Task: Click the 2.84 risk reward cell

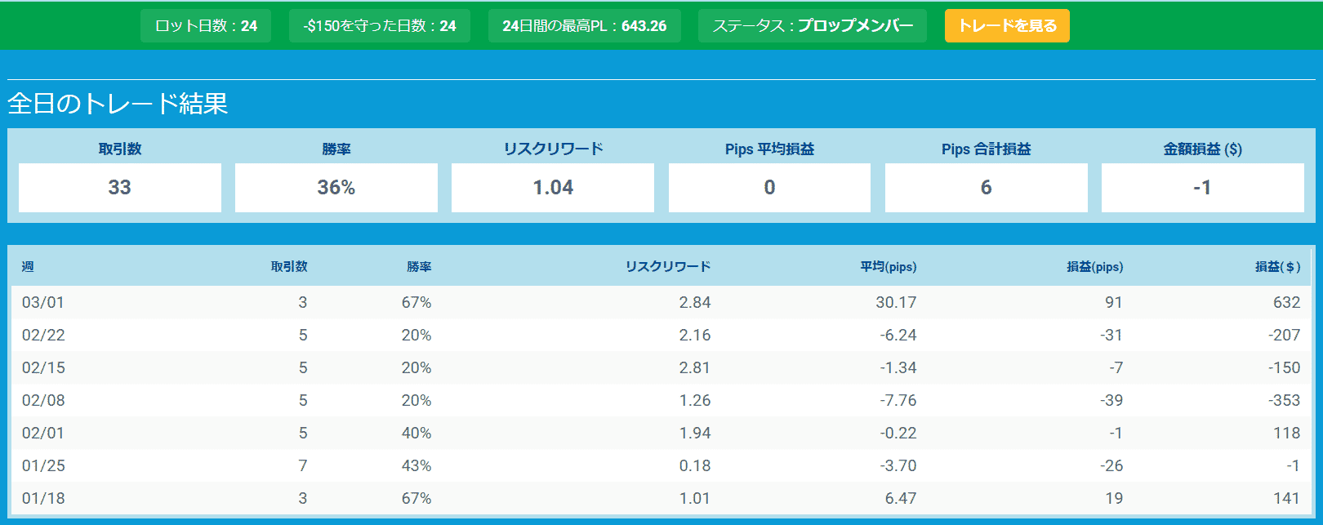Action: point(695,302)
